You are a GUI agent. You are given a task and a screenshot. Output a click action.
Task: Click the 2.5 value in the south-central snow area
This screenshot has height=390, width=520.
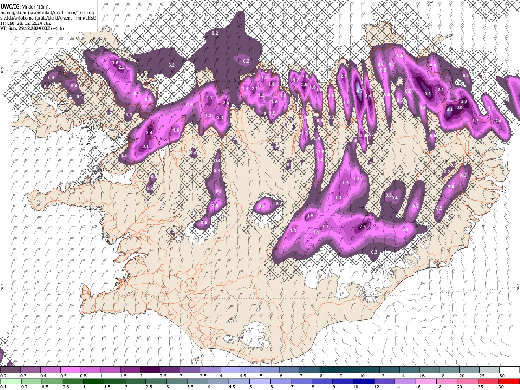pos(363,227)
